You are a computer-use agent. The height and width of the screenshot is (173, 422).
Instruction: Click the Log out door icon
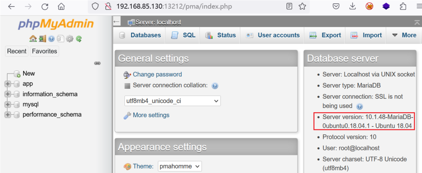coord(42,39)
